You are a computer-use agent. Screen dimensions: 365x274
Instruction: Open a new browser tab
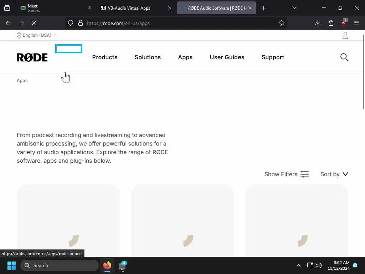tap(263, 8)
